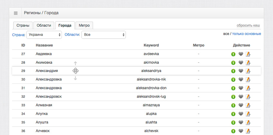273x135 pixels.
Task: Click the keyword alushta
Action: 151,122
